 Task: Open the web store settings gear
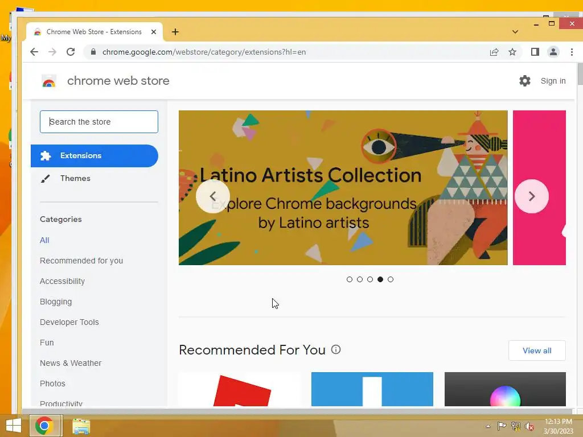pos(524,81)
